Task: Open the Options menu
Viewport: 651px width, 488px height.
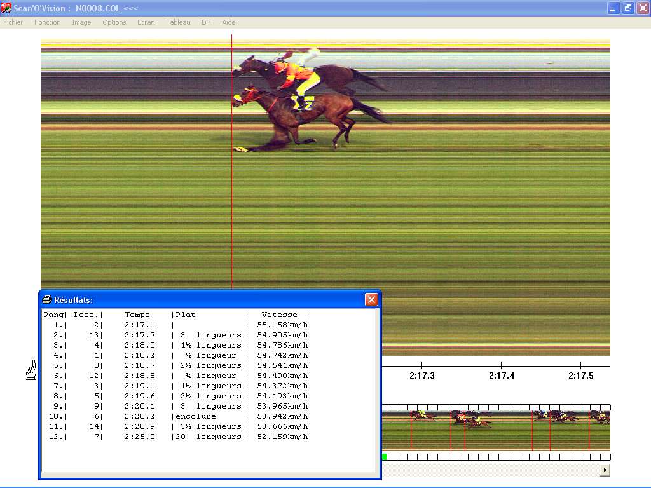Action: pos(114,22)
